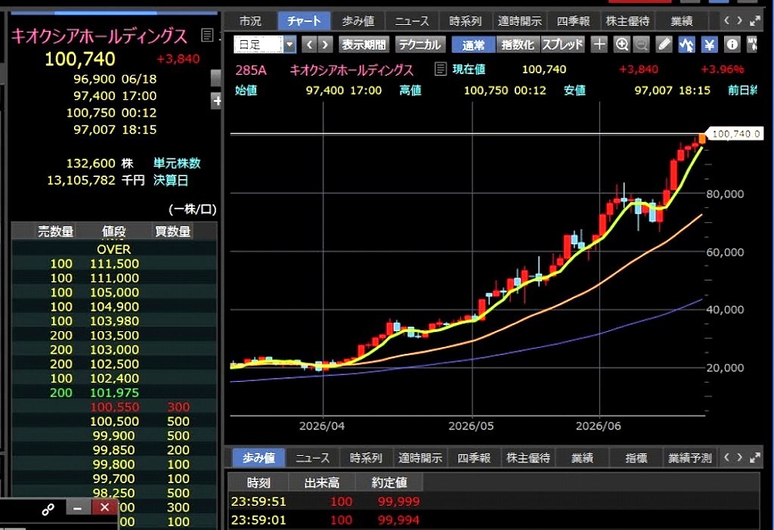The height and width of the screenshot is (530, 774).
Task: Select 業績予測 tab in bottom panel
Action: (x=690, y=458)
